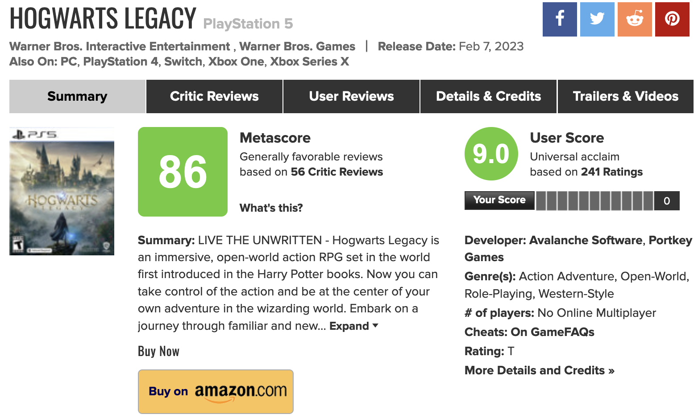Viewport: 698px width, 418px height.
Task: Open the Details & Credits tab
Action: (x=488, y=96)
